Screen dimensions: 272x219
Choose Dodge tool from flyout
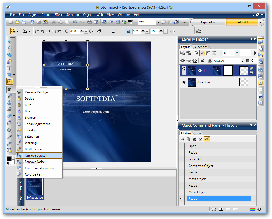[x=39, y=99]
